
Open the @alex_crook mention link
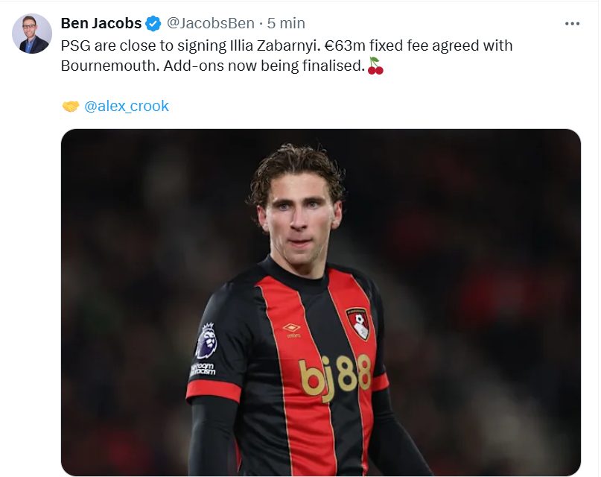click(127, 107)
